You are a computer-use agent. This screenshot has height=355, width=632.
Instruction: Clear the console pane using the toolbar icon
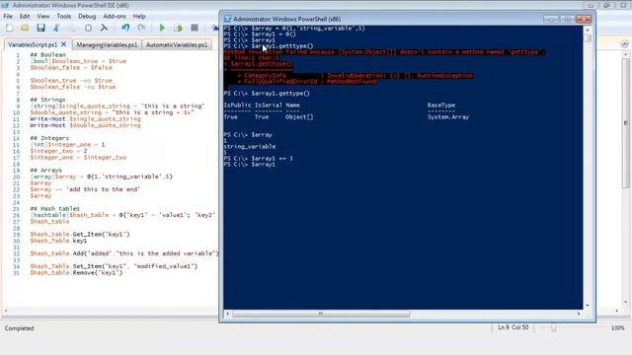(x=104, y=28)
